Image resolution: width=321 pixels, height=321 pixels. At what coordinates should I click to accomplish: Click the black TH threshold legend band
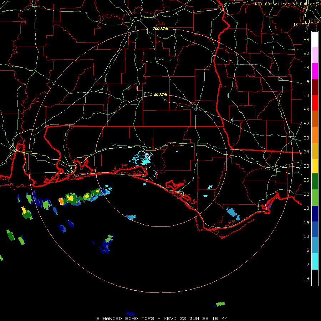click(315, 277)
